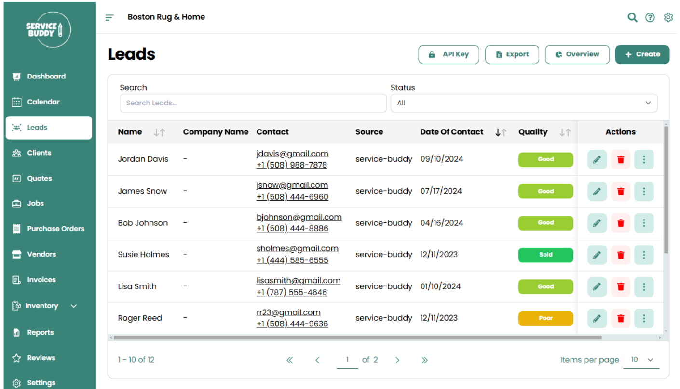
Task: Focus the Search Leads input field
Action: 253,103
